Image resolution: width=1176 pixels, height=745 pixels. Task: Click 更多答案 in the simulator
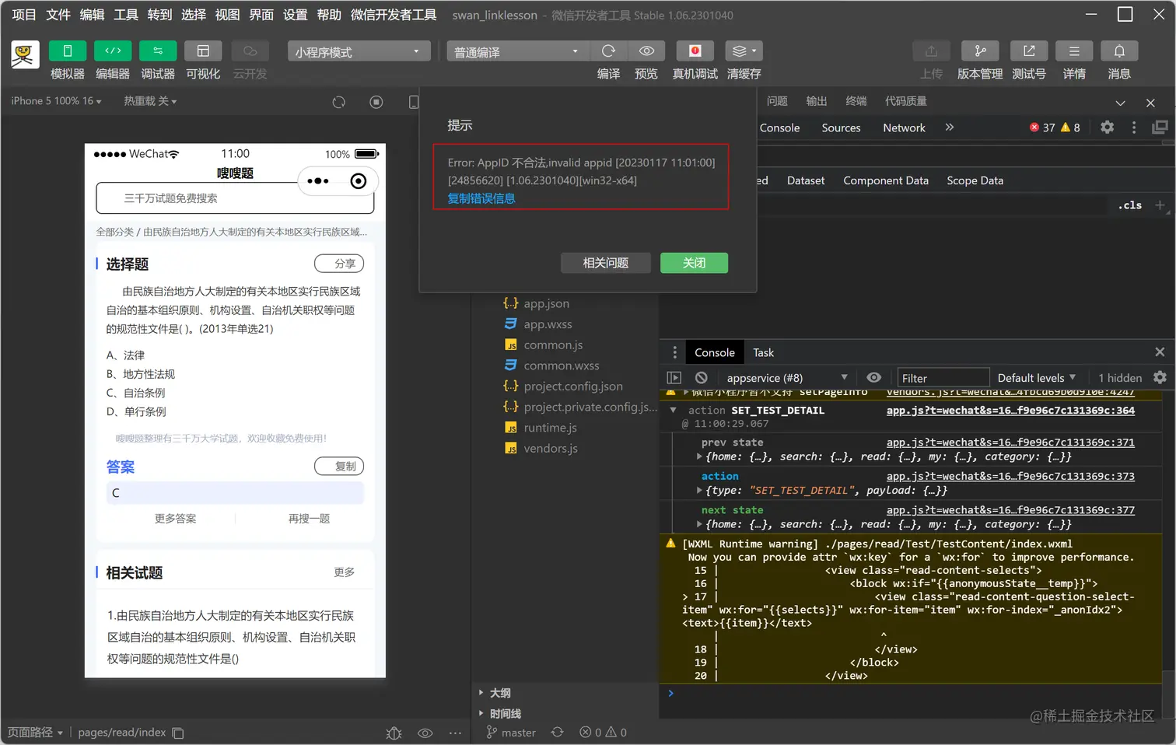tap(175, 519)
